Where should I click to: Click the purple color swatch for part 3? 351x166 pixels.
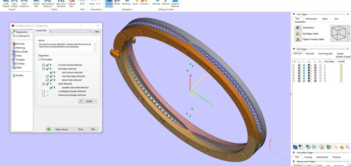[315, 70]
